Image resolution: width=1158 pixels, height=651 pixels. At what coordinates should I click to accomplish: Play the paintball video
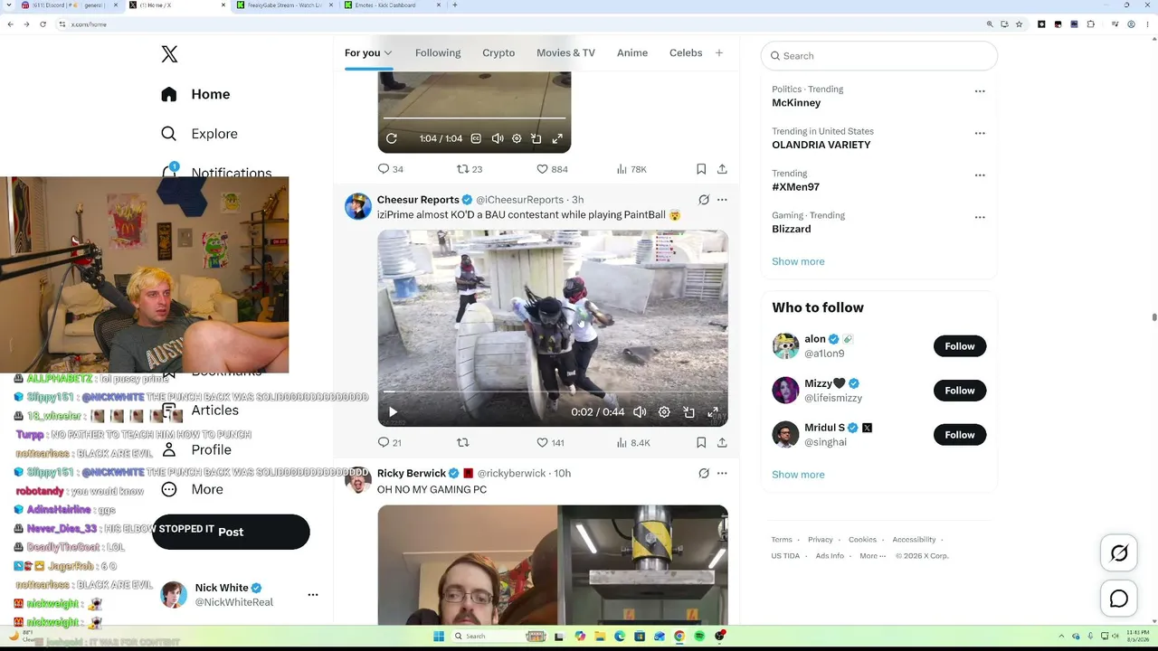click(x=393, y=412)
